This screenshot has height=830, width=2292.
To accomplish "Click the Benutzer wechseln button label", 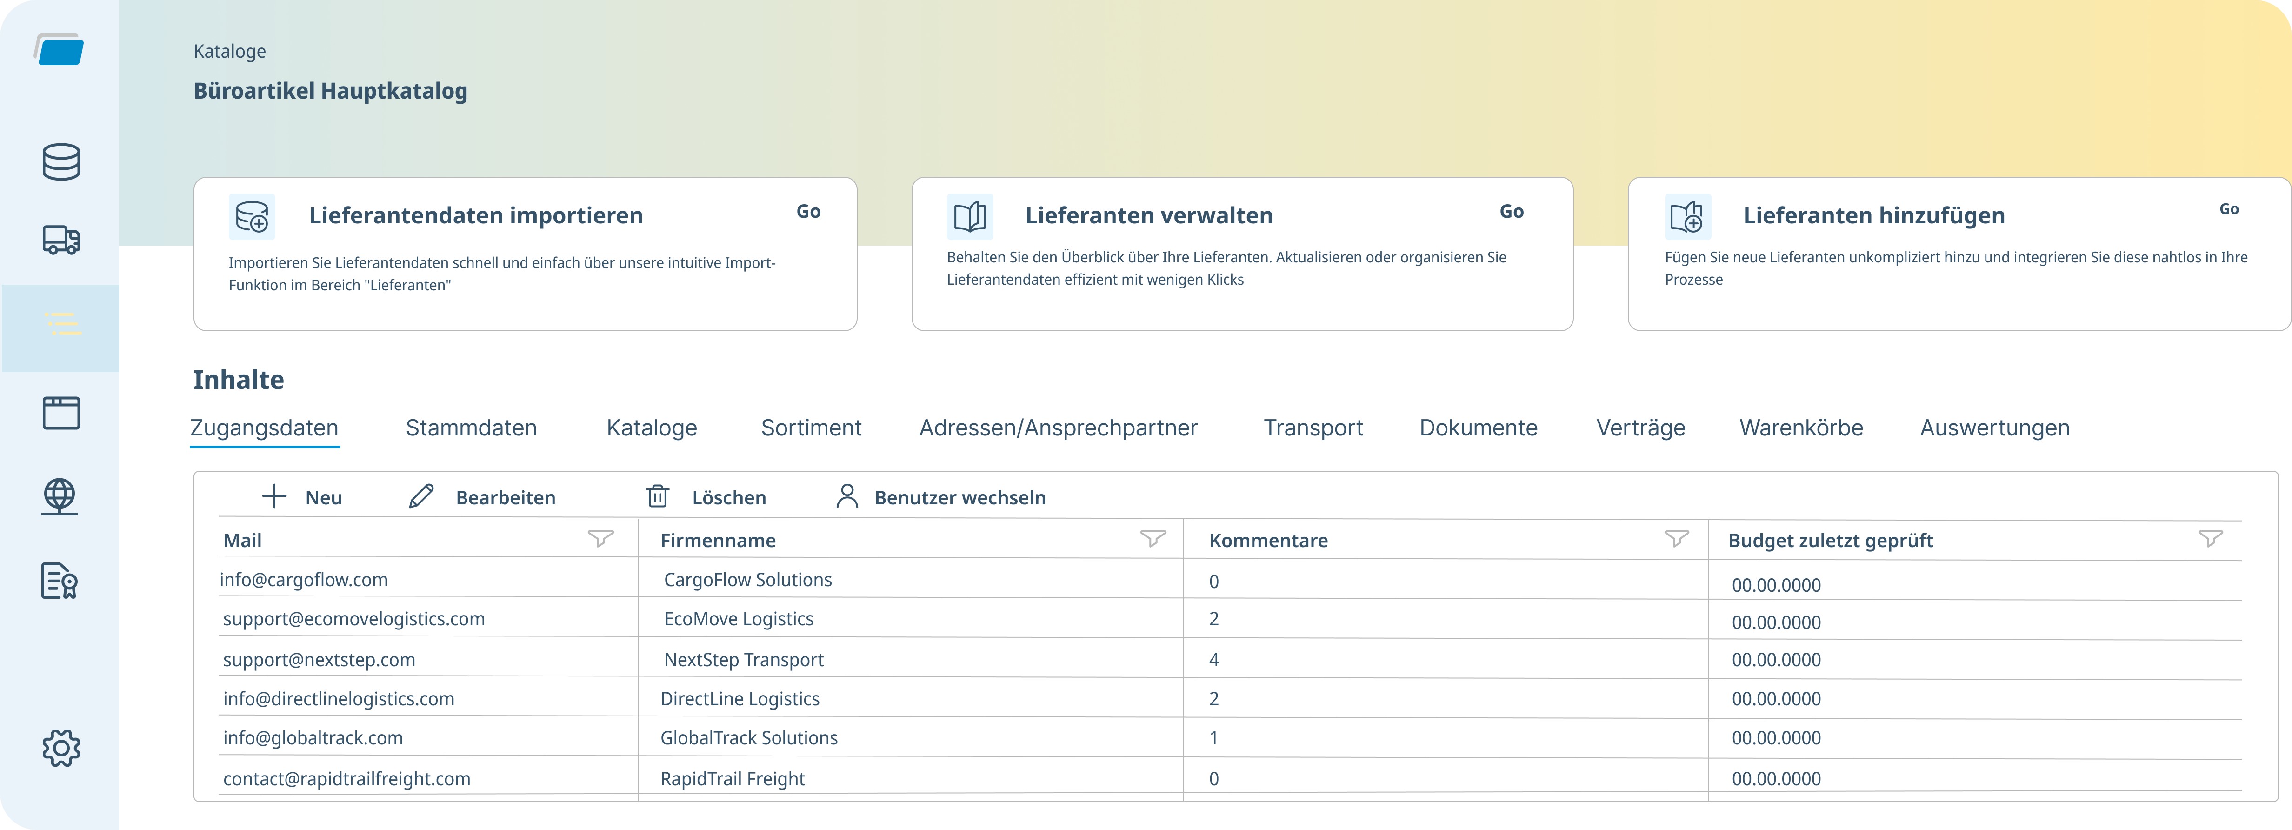I will pyautogui.click(x=959, y=498).
